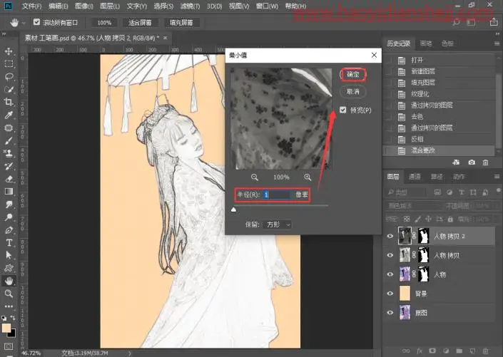Screen dimensions: 503x357
Task: Select the Brush tool
Action: (9, 140)
